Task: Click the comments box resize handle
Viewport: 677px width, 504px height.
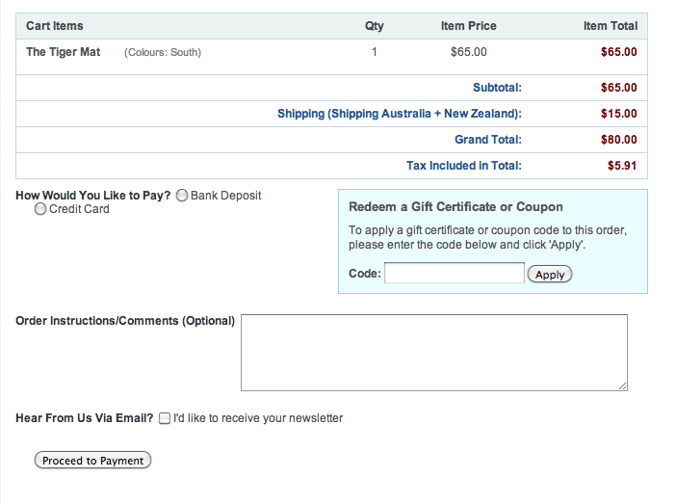Action: pyautogui.click(x=622, y=385)
